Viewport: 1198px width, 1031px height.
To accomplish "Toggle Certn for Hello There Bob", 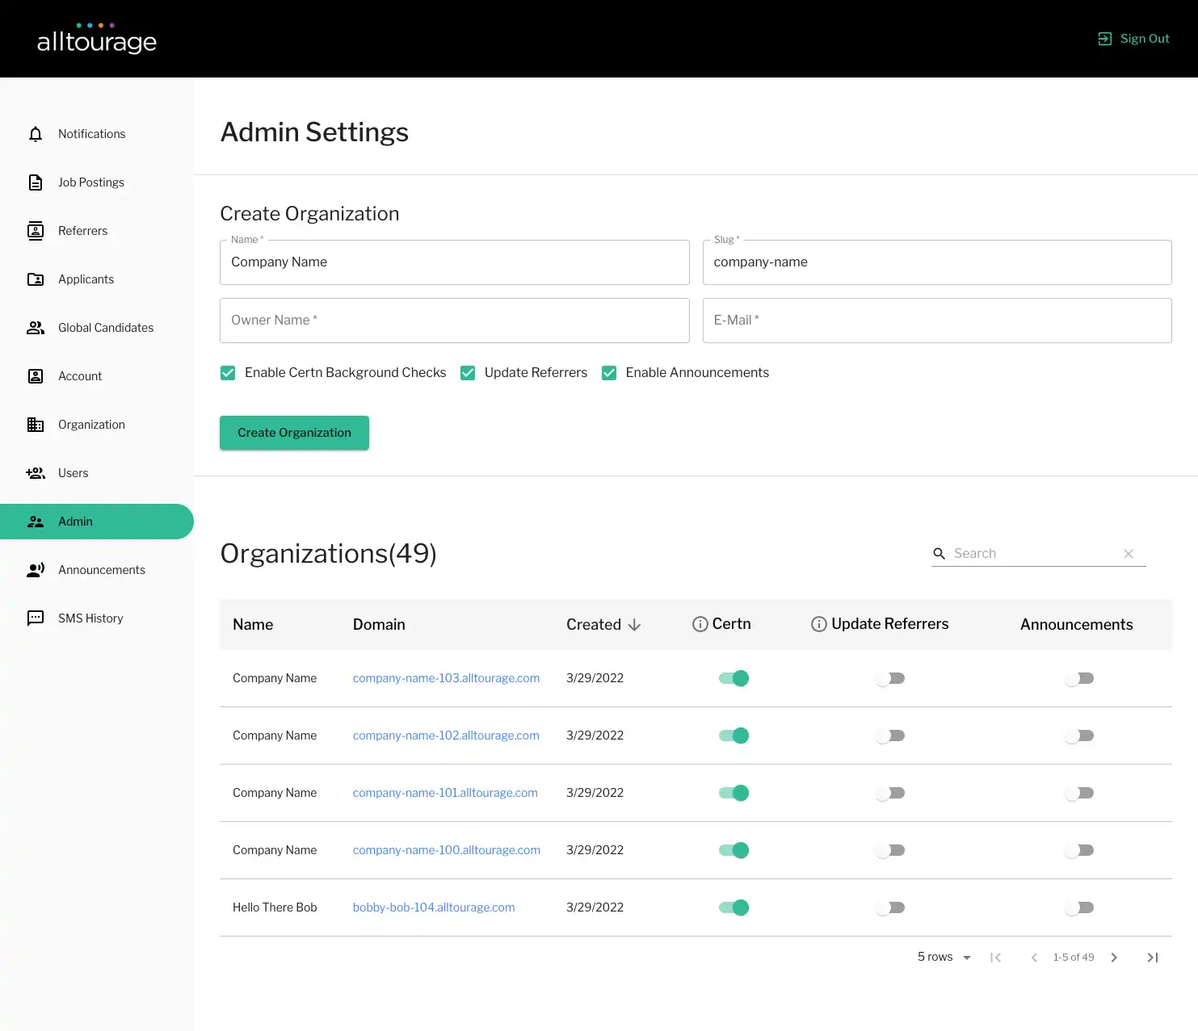I will click(734, 907).
